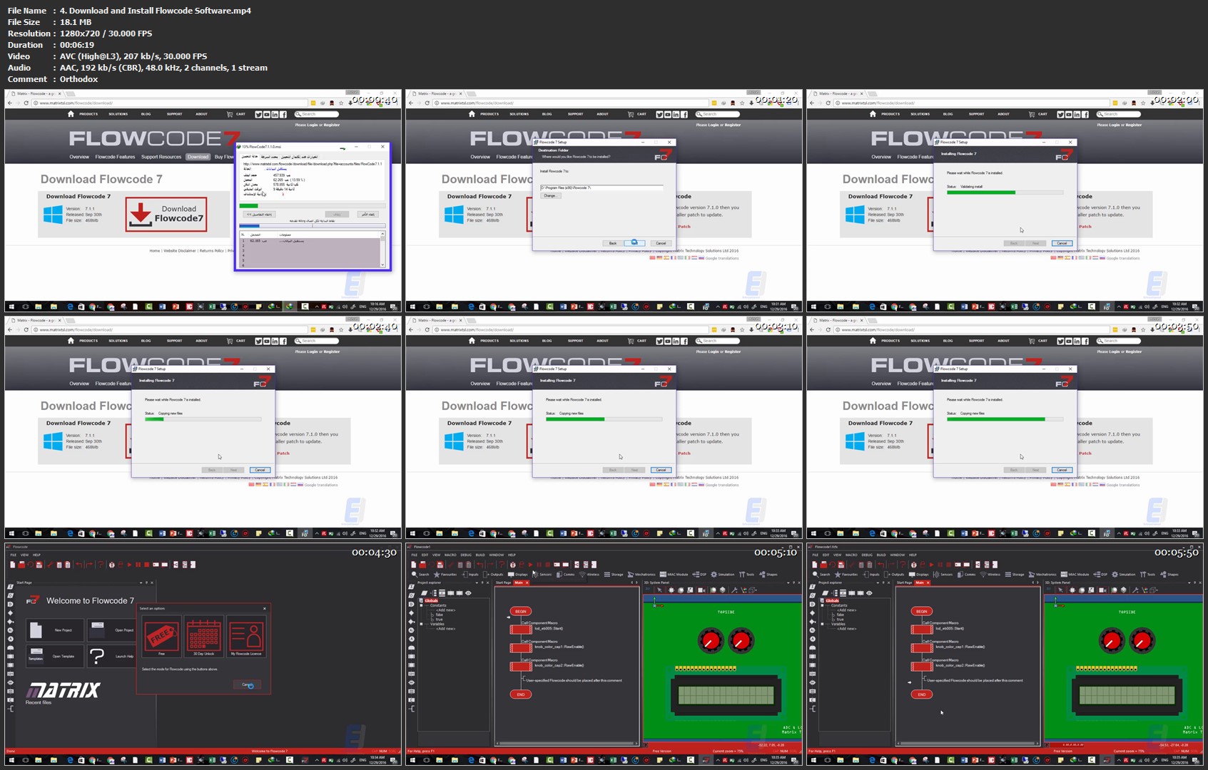Click the download manager list scrollbar in the 00:00:40 frame
Screen dimensions: 1208x770
[x=382, y=250]
